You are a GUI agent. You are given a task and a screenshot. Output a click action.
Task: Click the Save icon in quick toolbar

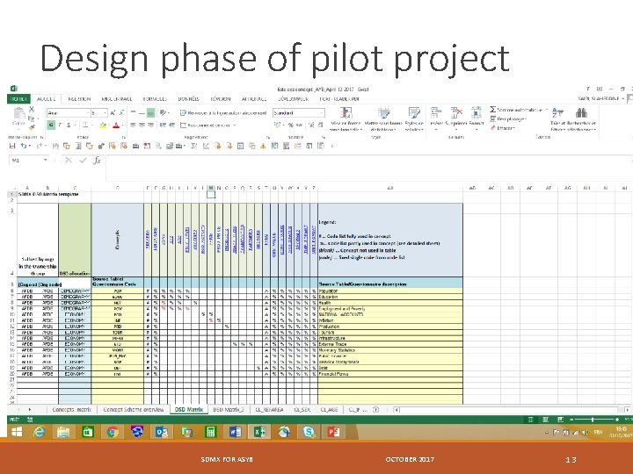coord(12,146)
